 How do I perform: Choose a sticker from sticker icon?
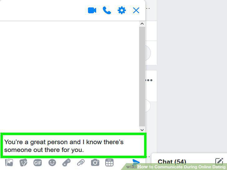[x=23, y=163]
